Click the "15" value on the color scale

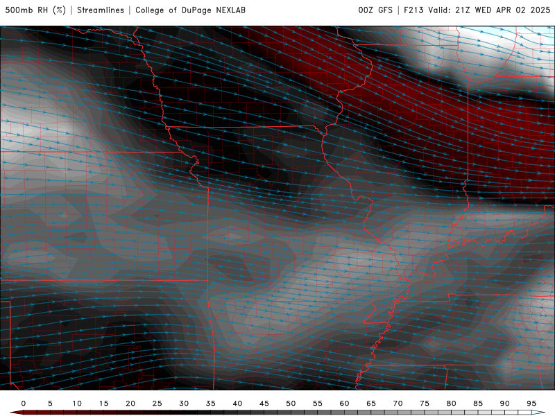103,404
